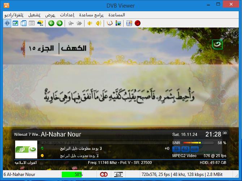Viewport: 242px width, 181px height.
Task: Click the second gray favorites star icon
Action: pyautogui.click(x=79, y=24)
